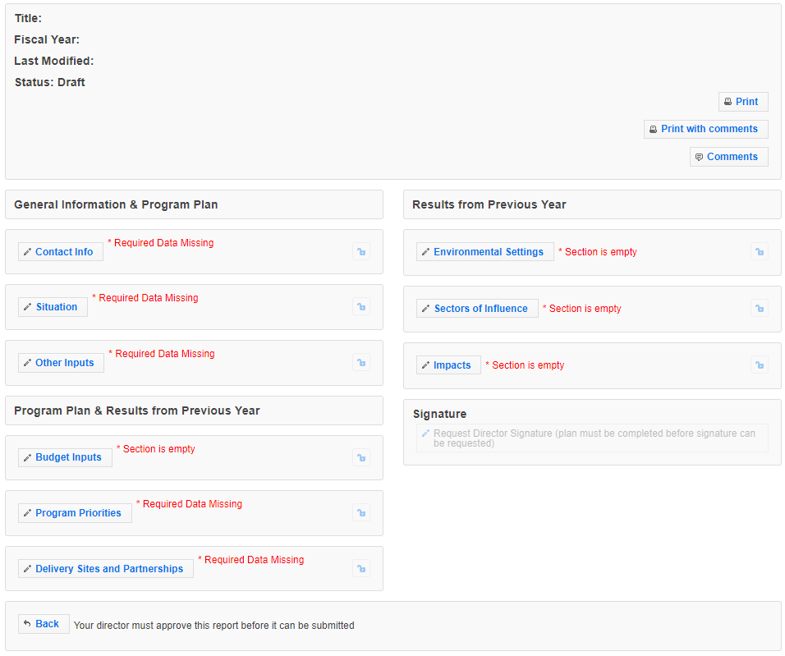Click the lock icon in Sectors of Influence row
The image size is (785, 656).
point(760,309)
